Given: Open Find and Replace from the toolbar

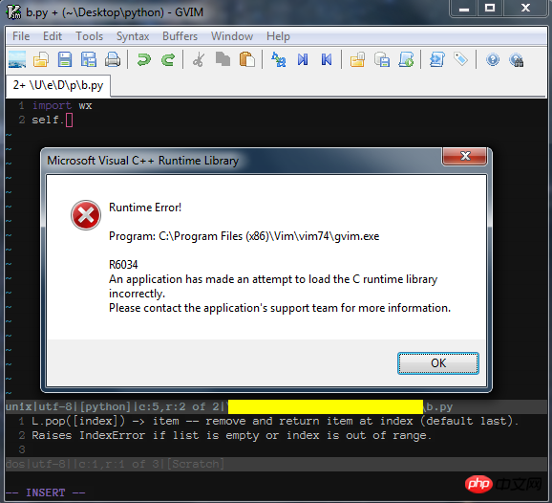Looking at the screenshot, I should 279,59.
